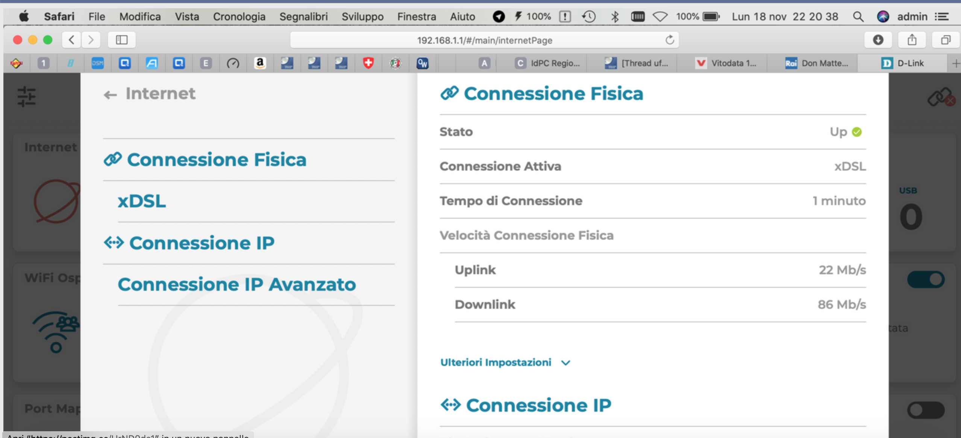Open the Amazon bookmark icon
The image size is (961, 438).
[x=260, y=63]
